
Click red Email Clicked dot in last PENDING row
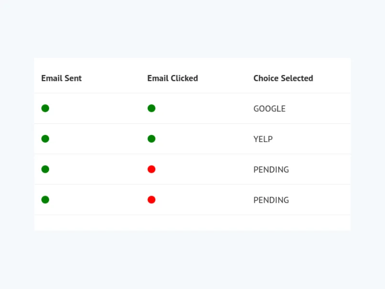tap(151, 199)
